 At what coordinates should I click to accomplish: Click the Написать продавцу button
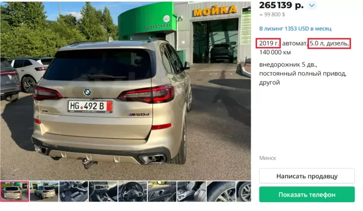(x=307, y=176)
